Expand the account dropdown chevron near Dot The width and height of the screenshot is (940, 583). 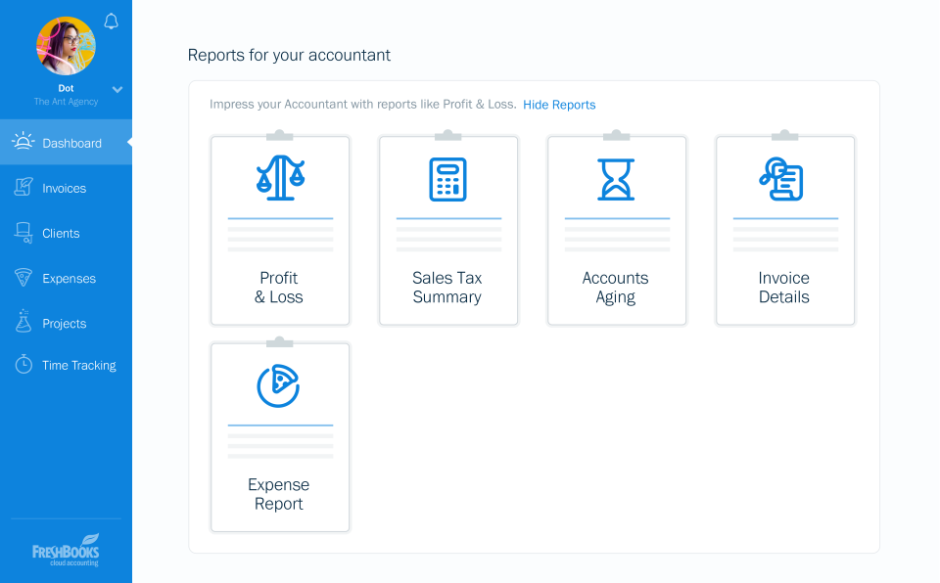point(117,89)
